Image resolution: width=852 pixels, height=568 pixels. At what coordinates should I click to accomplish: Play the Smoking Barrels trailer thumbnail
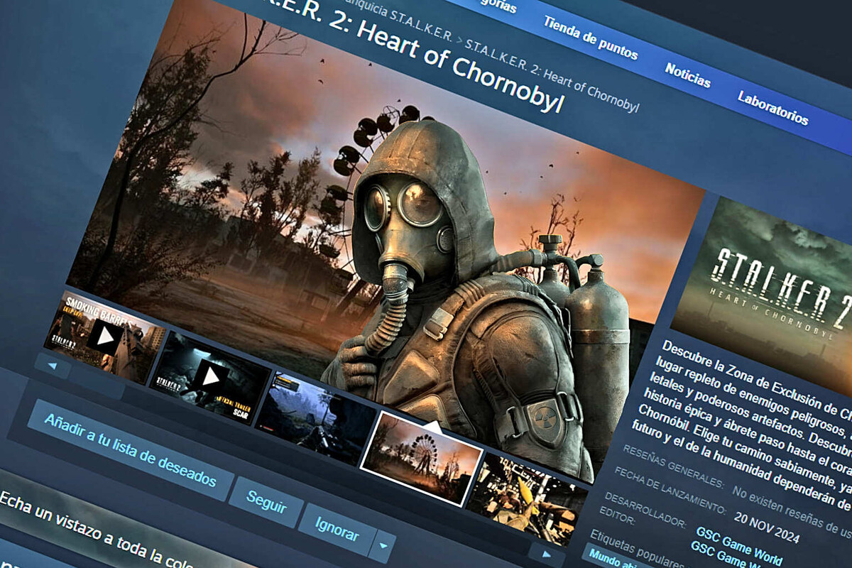click(x=105, y=338)
